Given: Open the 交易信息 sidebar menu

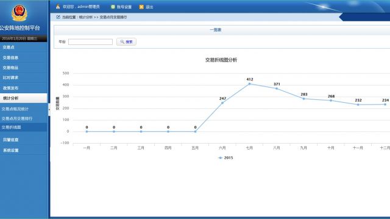Looking at the screenshot, I should (x=24, y=58).
